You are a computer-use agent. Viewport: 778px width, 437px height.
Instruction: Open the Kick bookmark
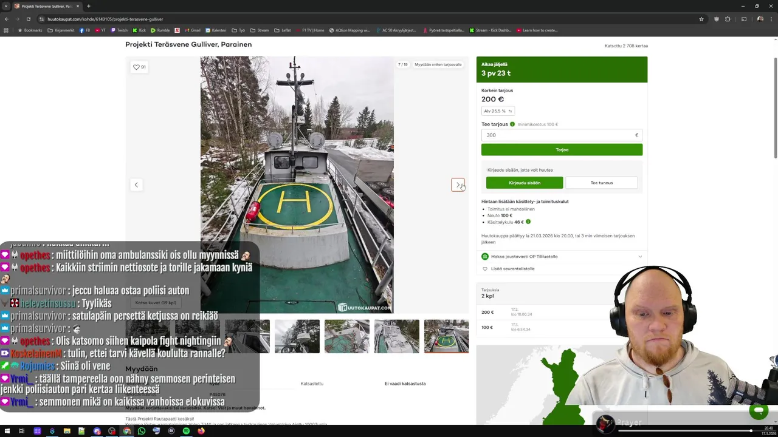[x=139, y=30]
